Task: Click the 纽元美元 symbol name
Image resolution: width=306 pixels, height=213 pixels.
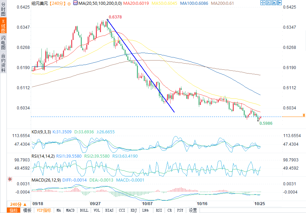Action: tap(40, 3)
